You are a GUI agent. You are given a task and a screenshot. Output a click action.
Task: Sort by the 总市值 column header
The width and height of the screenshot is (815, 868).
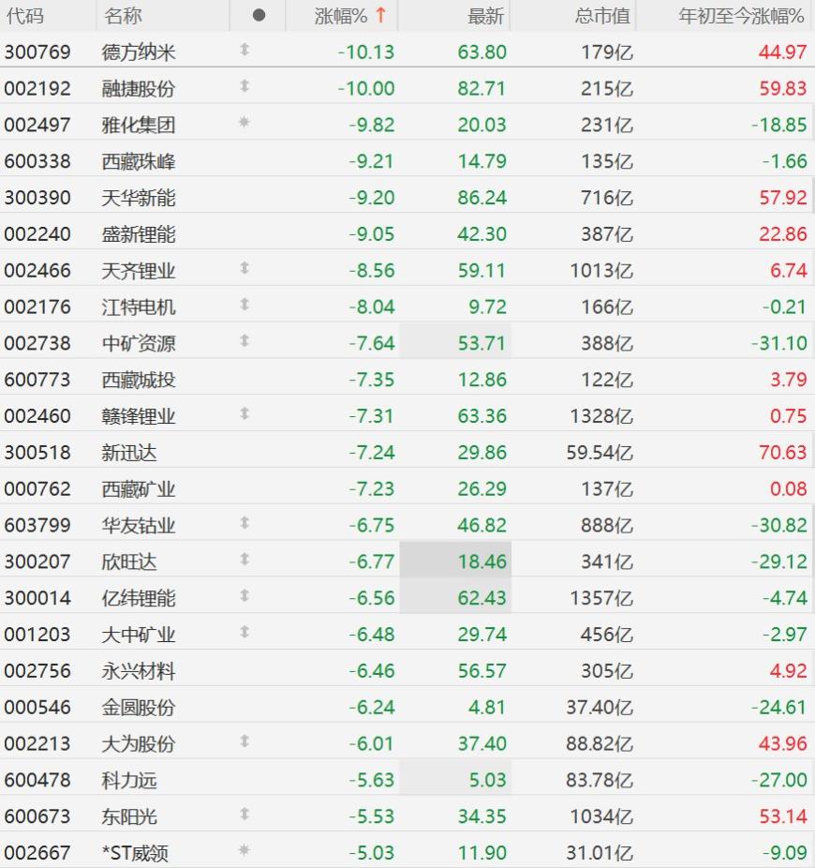click(602, 16)
